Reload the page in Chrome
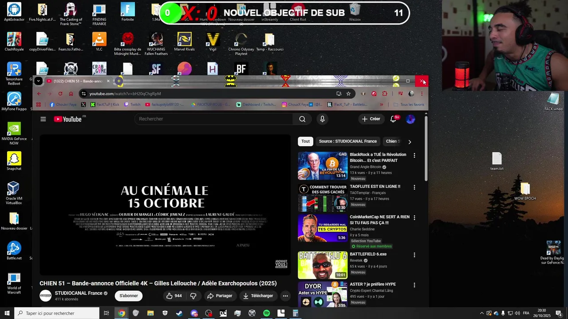Image resolution: width=568 pixels, height=319 pixels. (60, 93)
